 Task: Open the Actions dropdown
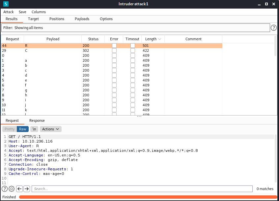50,129
